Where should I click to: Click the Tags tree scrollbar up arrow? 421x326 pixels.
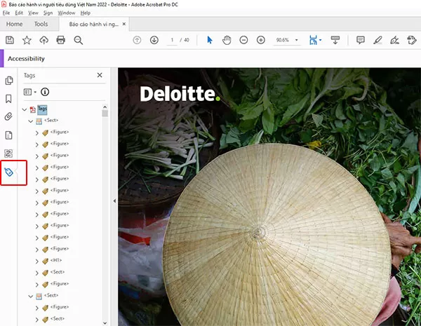pos(105,107)
